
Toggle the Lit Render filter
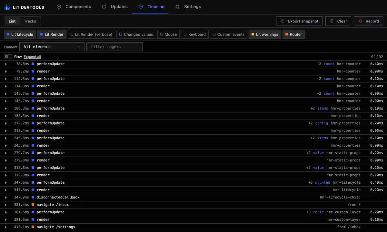pyautogui.click(x=52, y=34)
